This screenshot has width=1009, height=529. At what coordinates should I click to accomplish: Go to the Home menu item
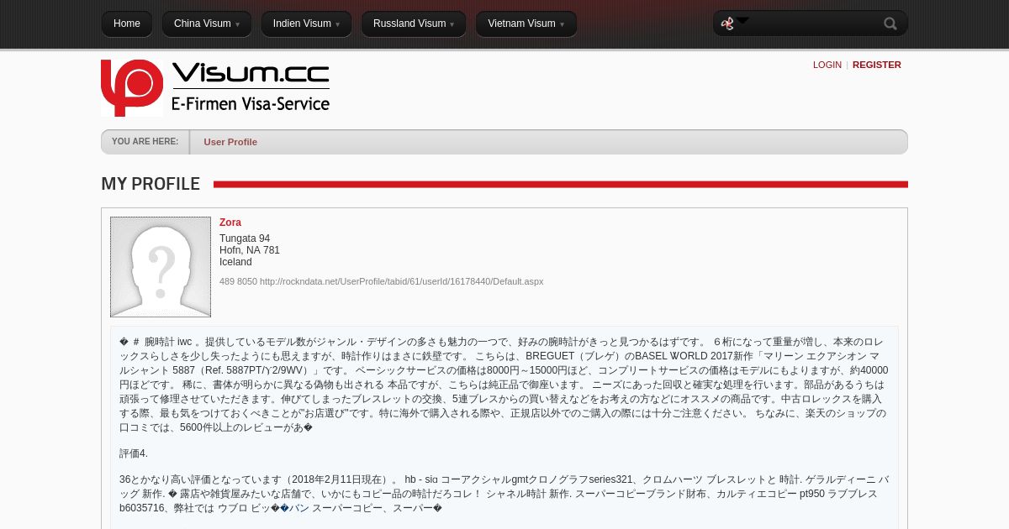pyautogui.click(x=127, y=24)
